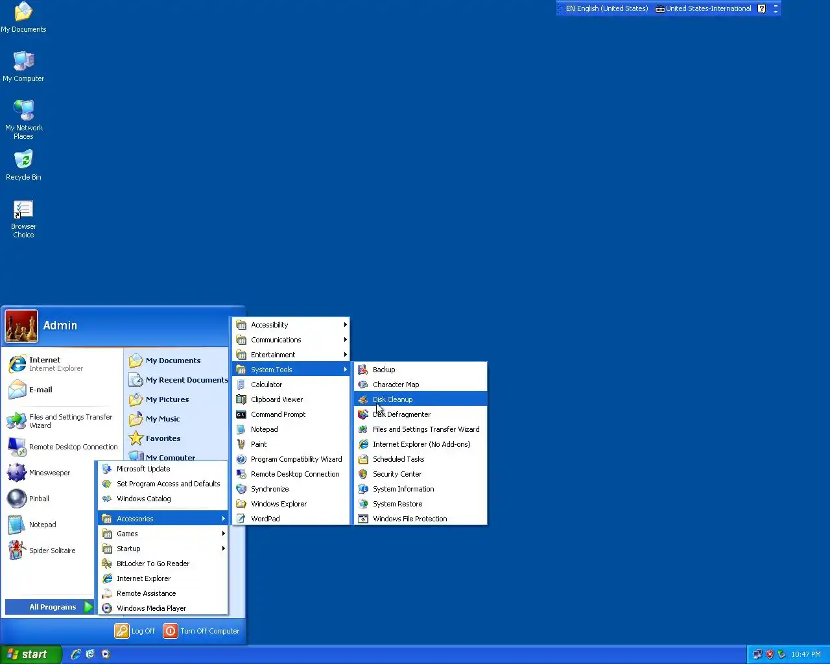Click the Log Off button
The image size is (830, 664).
(135, 631)
